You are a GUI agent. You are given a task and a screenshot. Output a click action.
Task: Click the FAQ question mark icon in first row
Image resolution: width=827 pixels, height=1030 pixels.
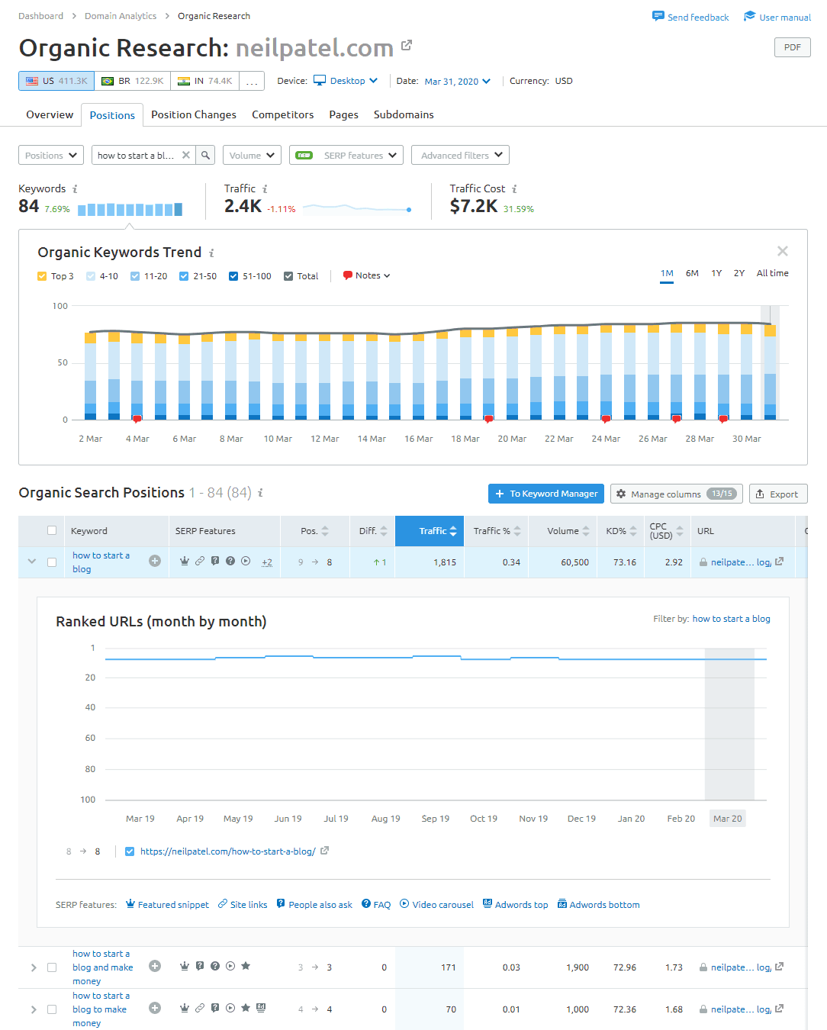coord(230,561)
